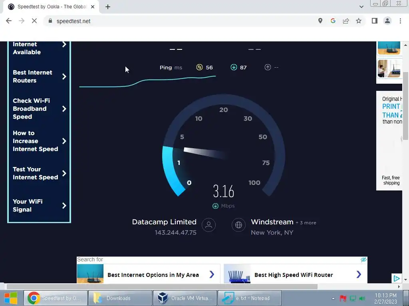Click the New York, NY location text
409x306 pixels.
pyautogui.click(x=272, y=233)
